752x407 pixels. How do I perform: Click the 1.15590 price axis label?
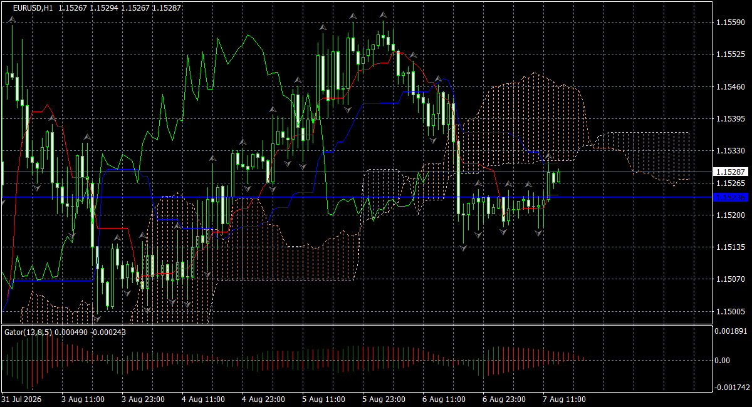point(729,23)
